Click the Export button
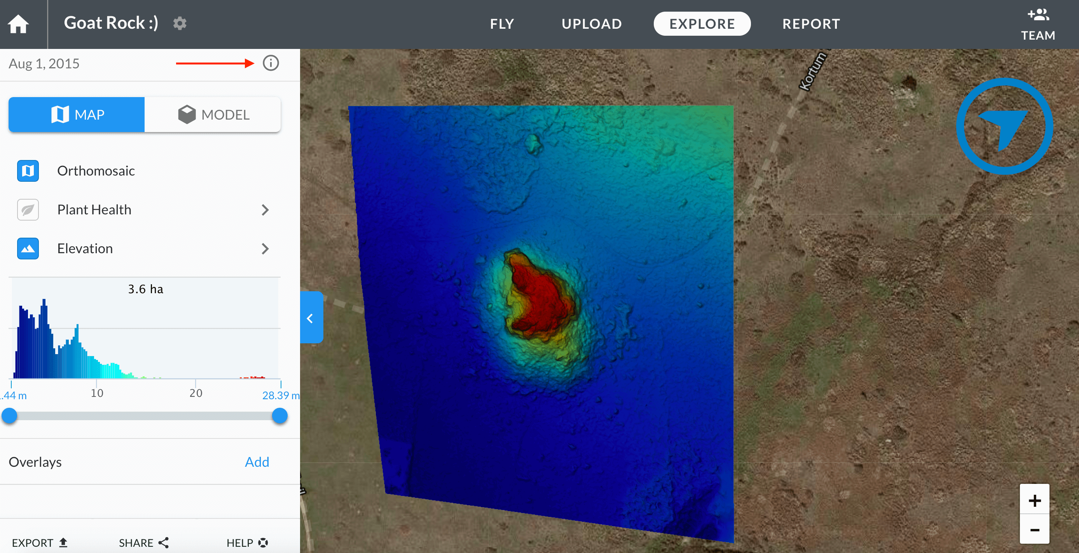The height and width of the screenshot is (553, 1079). (x=39, y=543)
